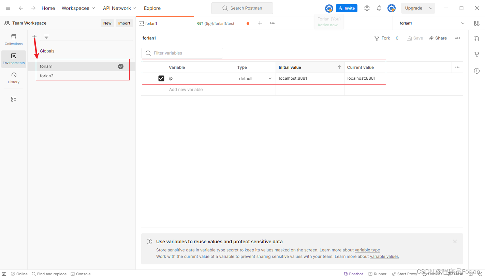Uncheck the ip variable checkbox

pos(161,78)
